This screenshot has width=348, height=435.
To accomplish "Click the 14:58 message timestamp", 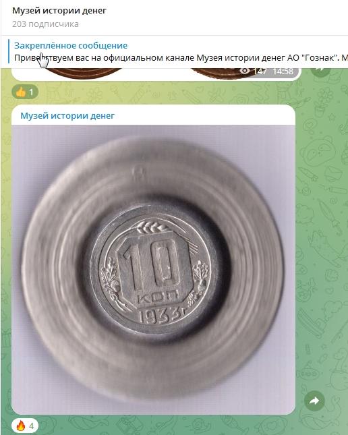I will [x=283, y=71].
